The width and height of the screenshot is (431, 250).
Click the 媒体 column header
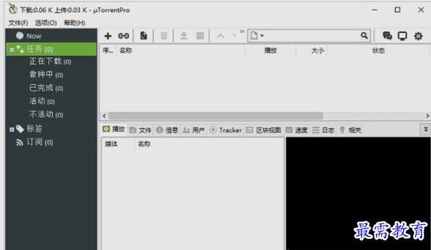pos(118,144)
